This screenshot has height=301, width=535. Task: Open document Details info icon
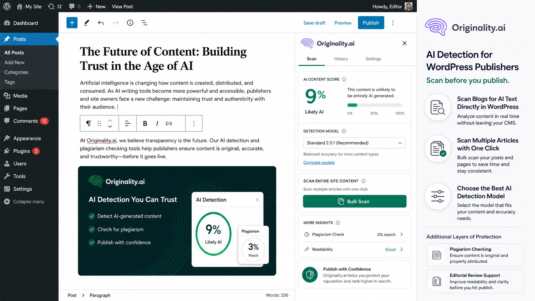tap(130, 23)
